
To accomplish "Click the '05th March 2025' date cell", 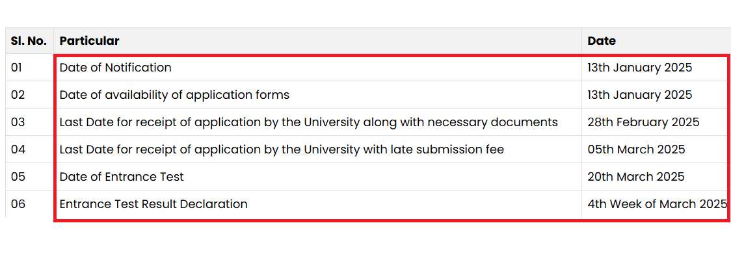I will coord(656,150).
